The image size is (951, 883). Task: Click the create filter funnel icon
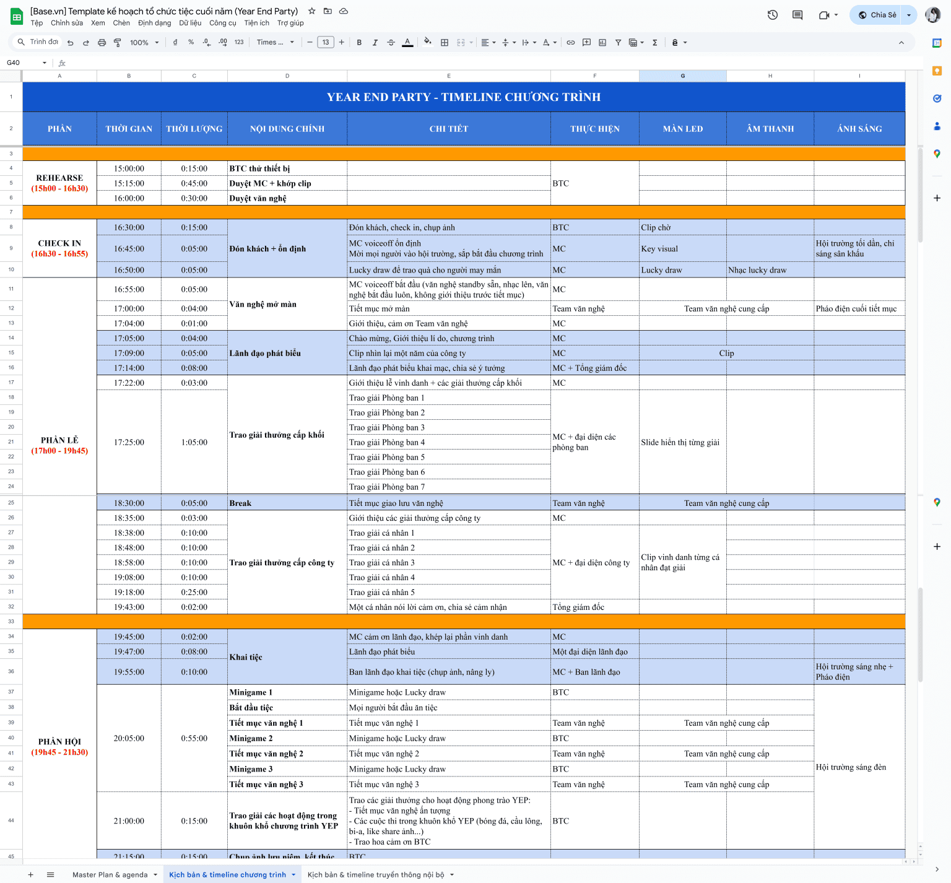(618, 43)
